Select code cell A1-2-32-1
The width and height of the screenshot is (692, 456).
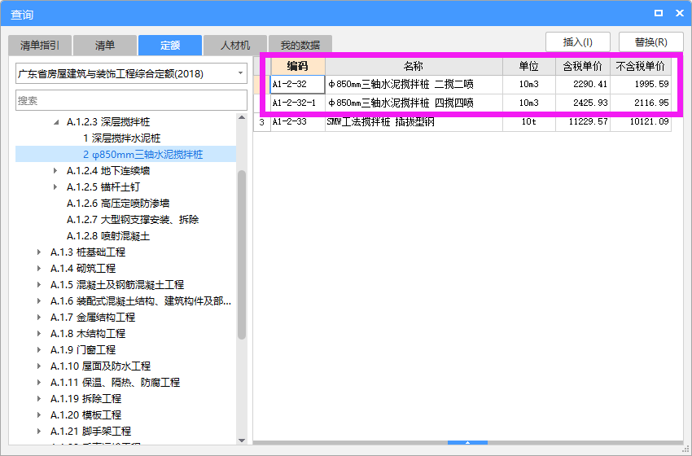(297, 103)
